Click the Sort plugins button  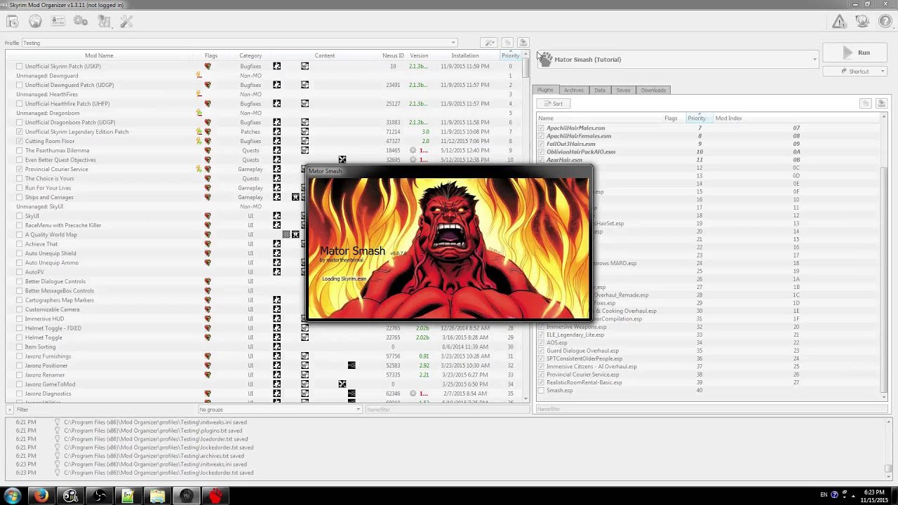pyautogui.click(x=554, y=103)
